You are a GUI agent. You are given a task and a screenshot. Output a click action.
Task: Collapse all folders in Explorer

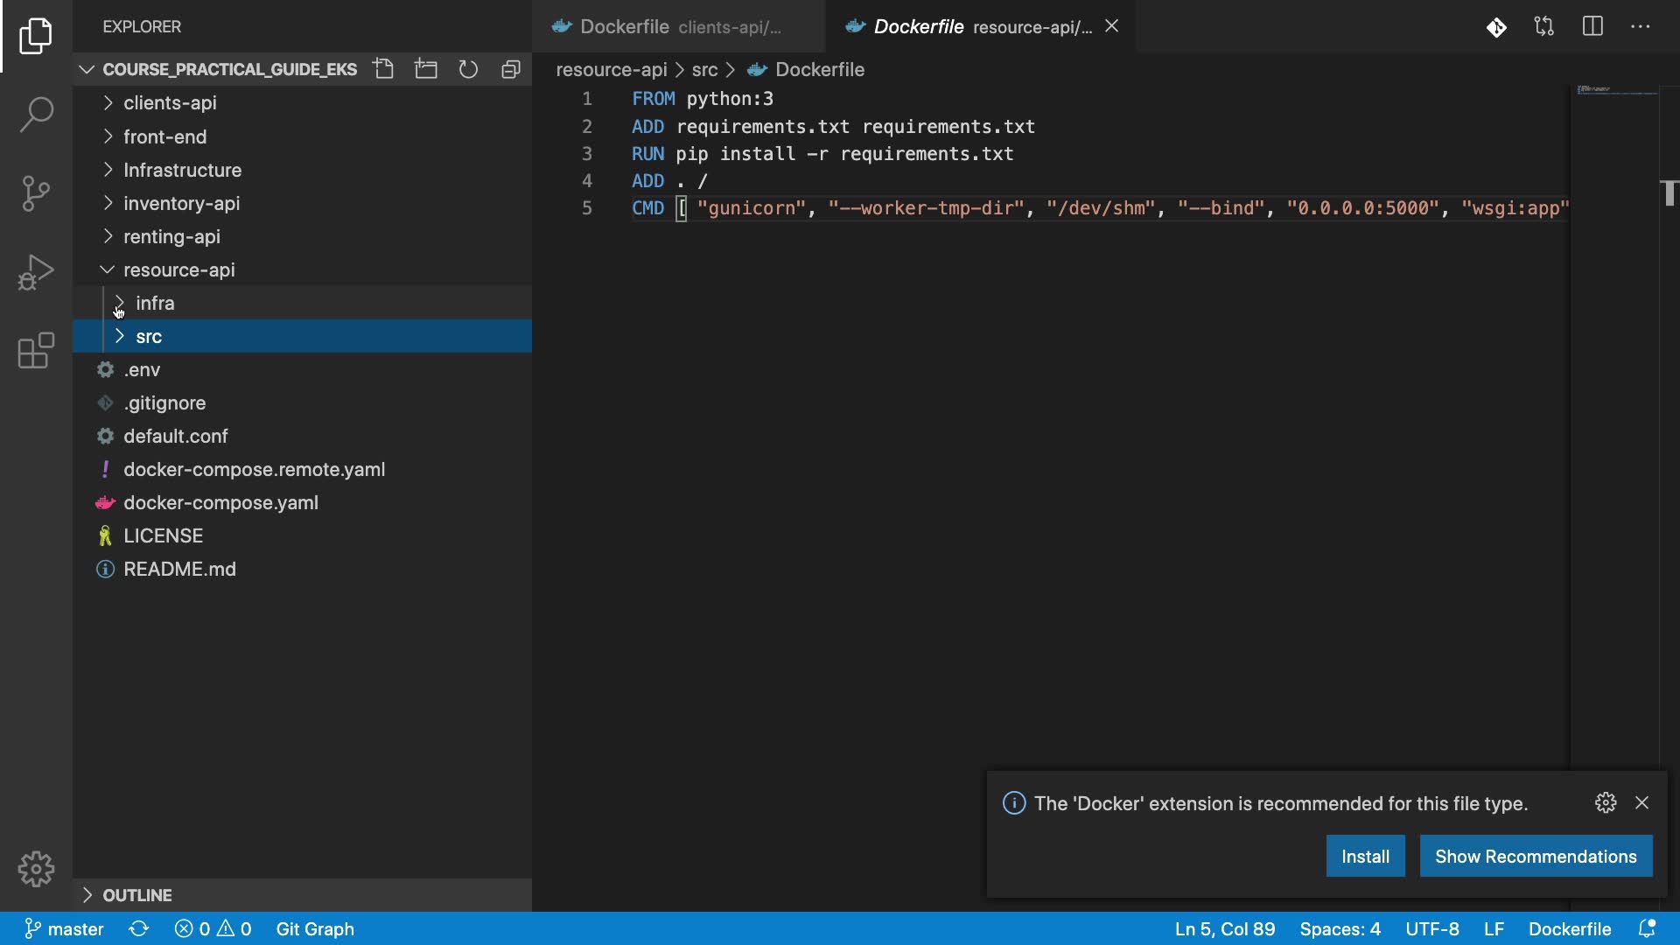tap(511, 69)
